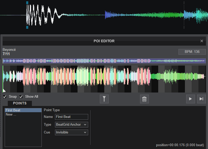Toggle the Show All checkbox
This screenshot has width=208, height=149.
tap(21, 97)
